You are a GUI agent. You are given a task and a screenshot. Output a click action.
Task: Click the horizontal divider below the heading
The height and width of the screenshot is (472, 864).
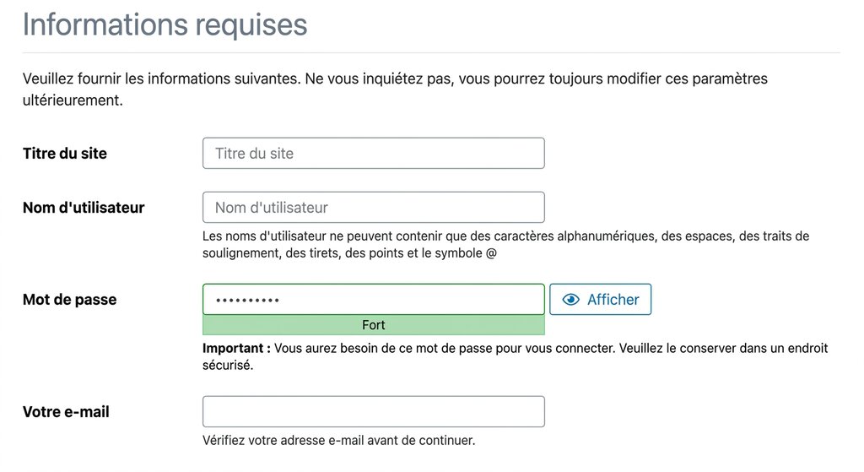431,52
